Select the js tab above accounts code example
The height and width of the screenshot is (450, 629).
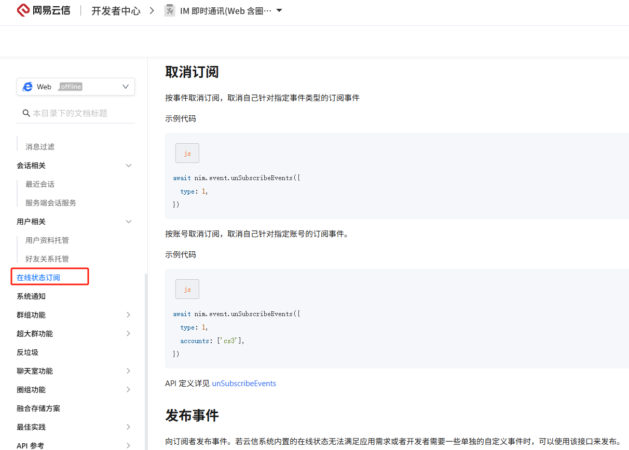coord(187,289)
